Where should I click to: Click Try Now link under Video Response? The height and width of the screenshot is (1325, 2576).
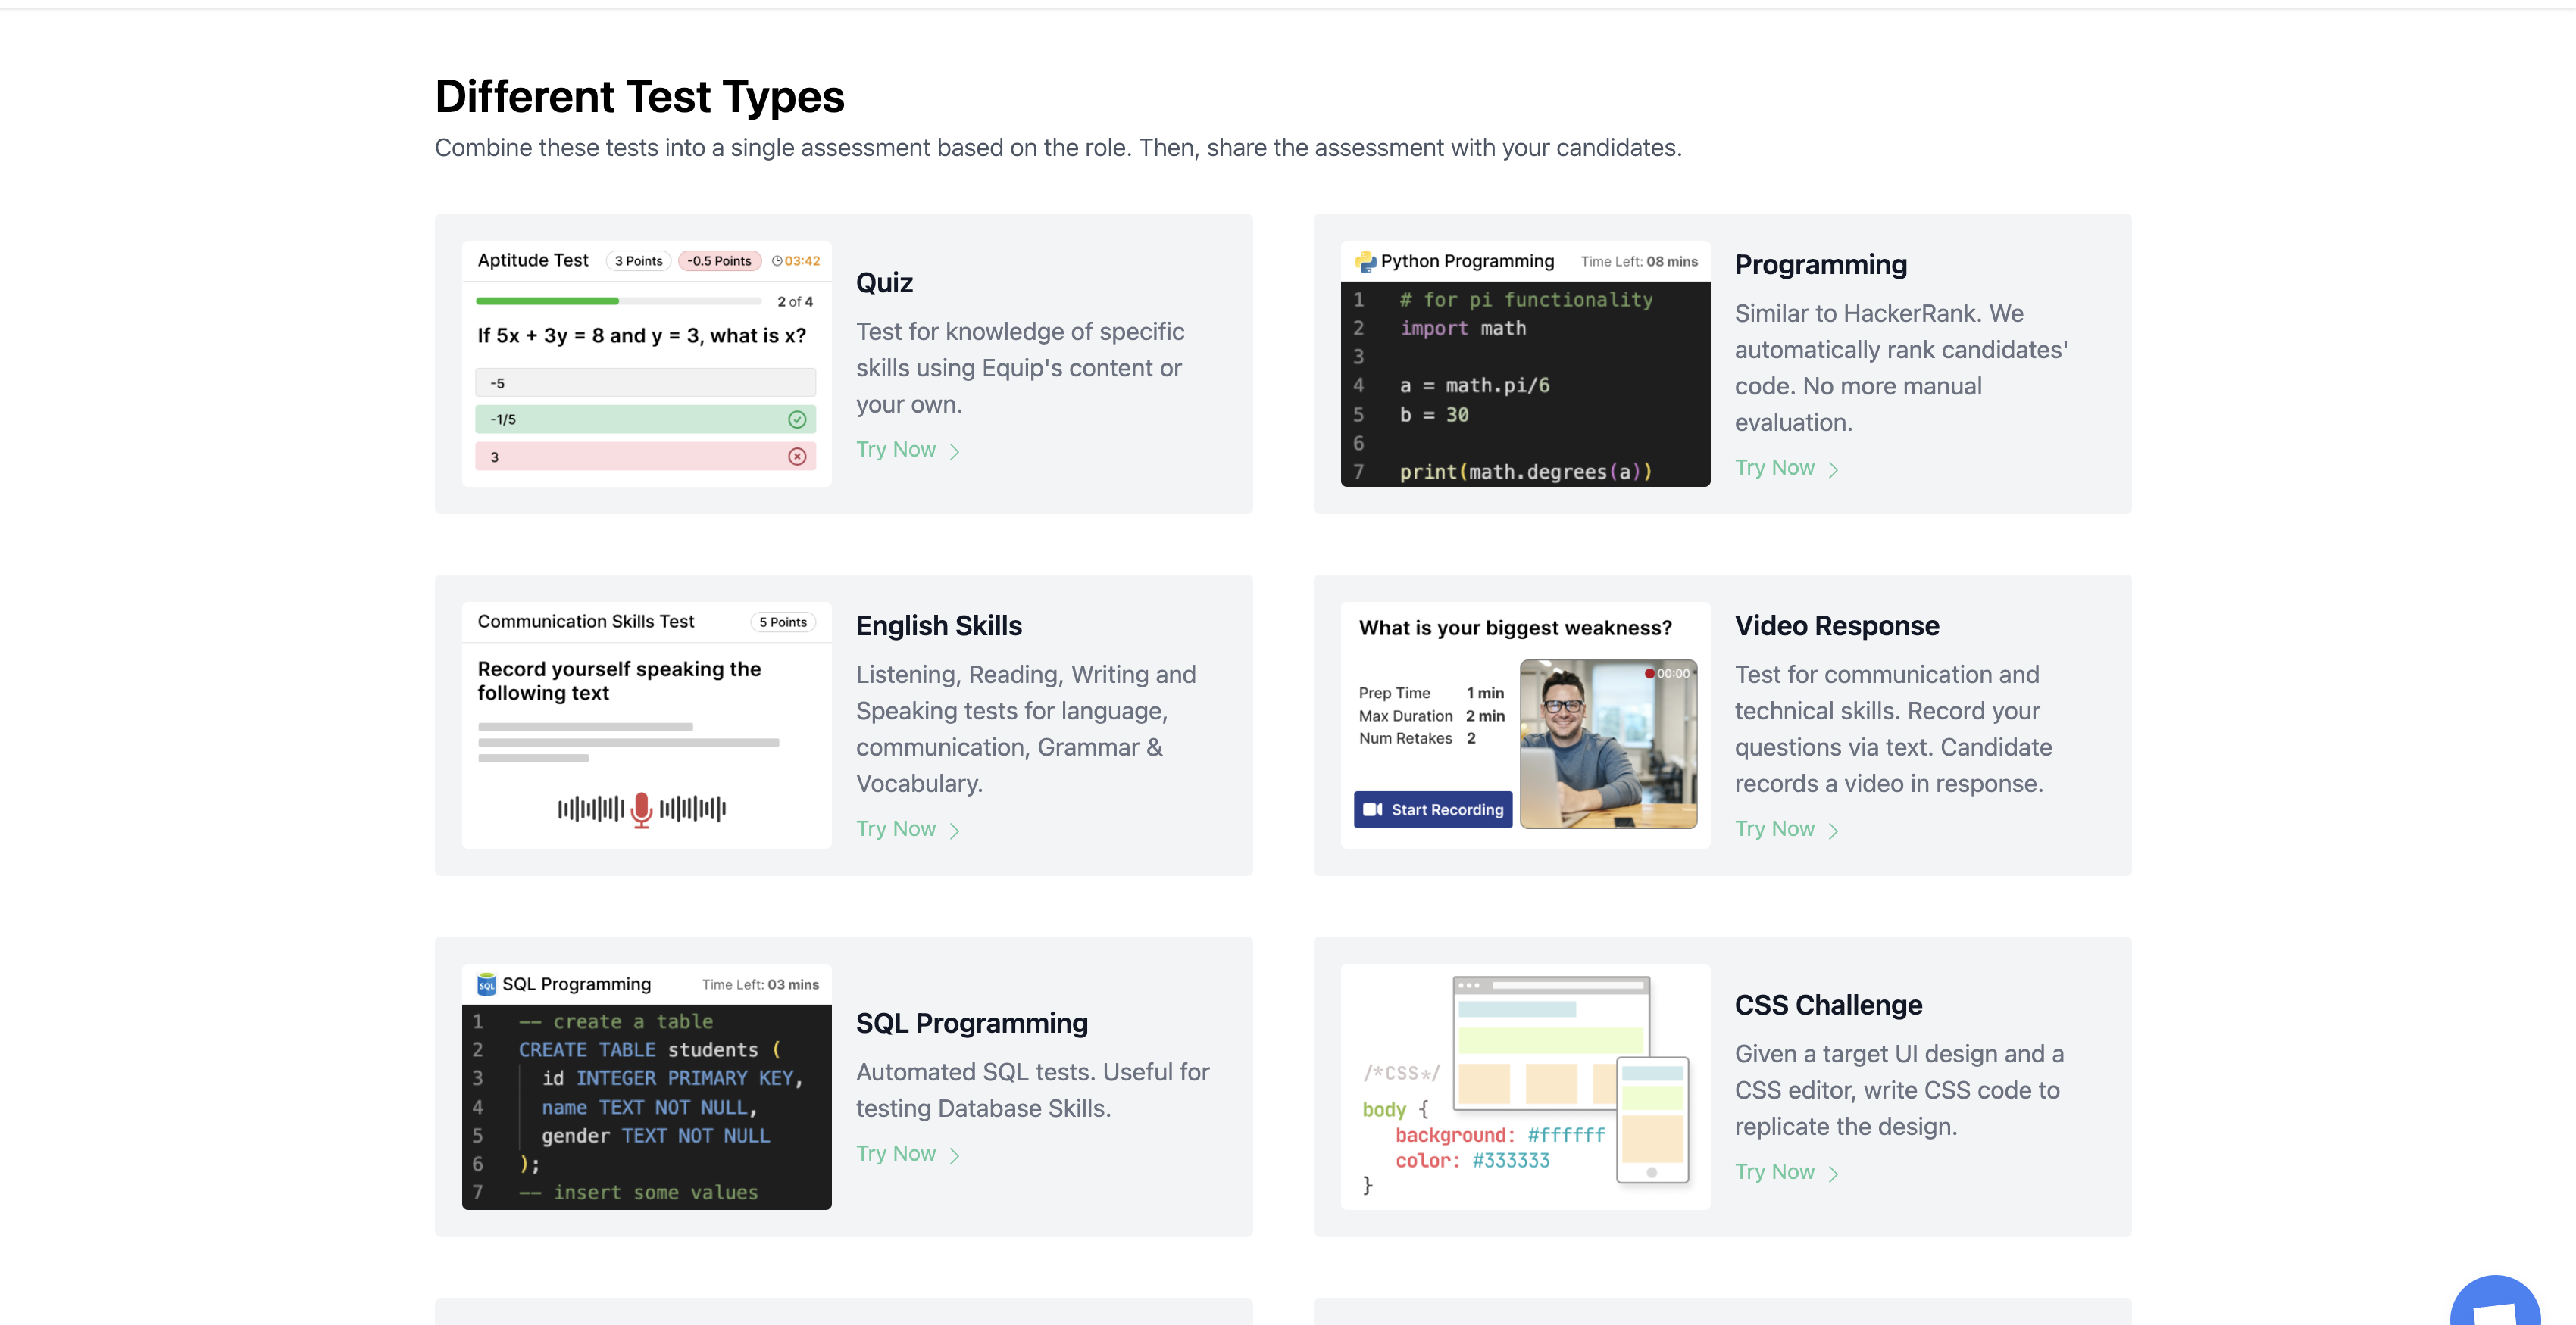(x=1786, y=828)
